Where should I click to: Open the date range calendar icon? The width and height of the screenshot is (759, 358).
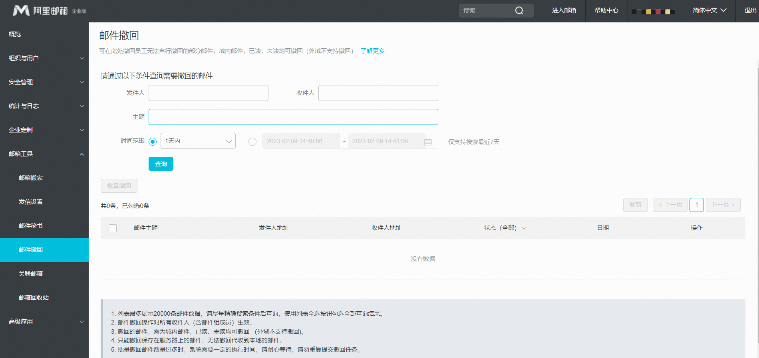[427, 142]
